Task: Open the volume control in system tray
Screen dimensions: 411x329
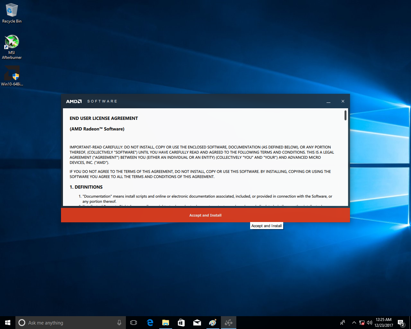Action: [369, 323]
